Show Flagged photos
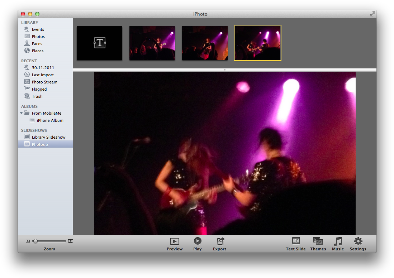Image resolution: width=394 pixels, height=278 pixels. (39, 89)
